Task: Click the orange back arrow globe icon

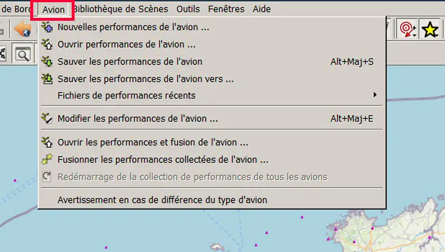Action: [x=23, y=30]
